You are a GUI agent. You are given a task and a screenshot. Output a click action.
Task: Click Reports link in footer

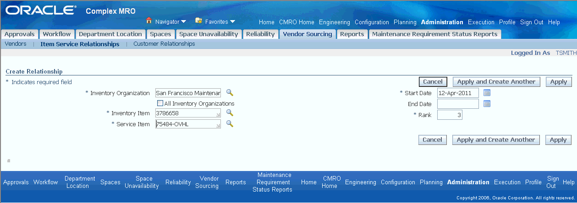click(x=236, y=182)
